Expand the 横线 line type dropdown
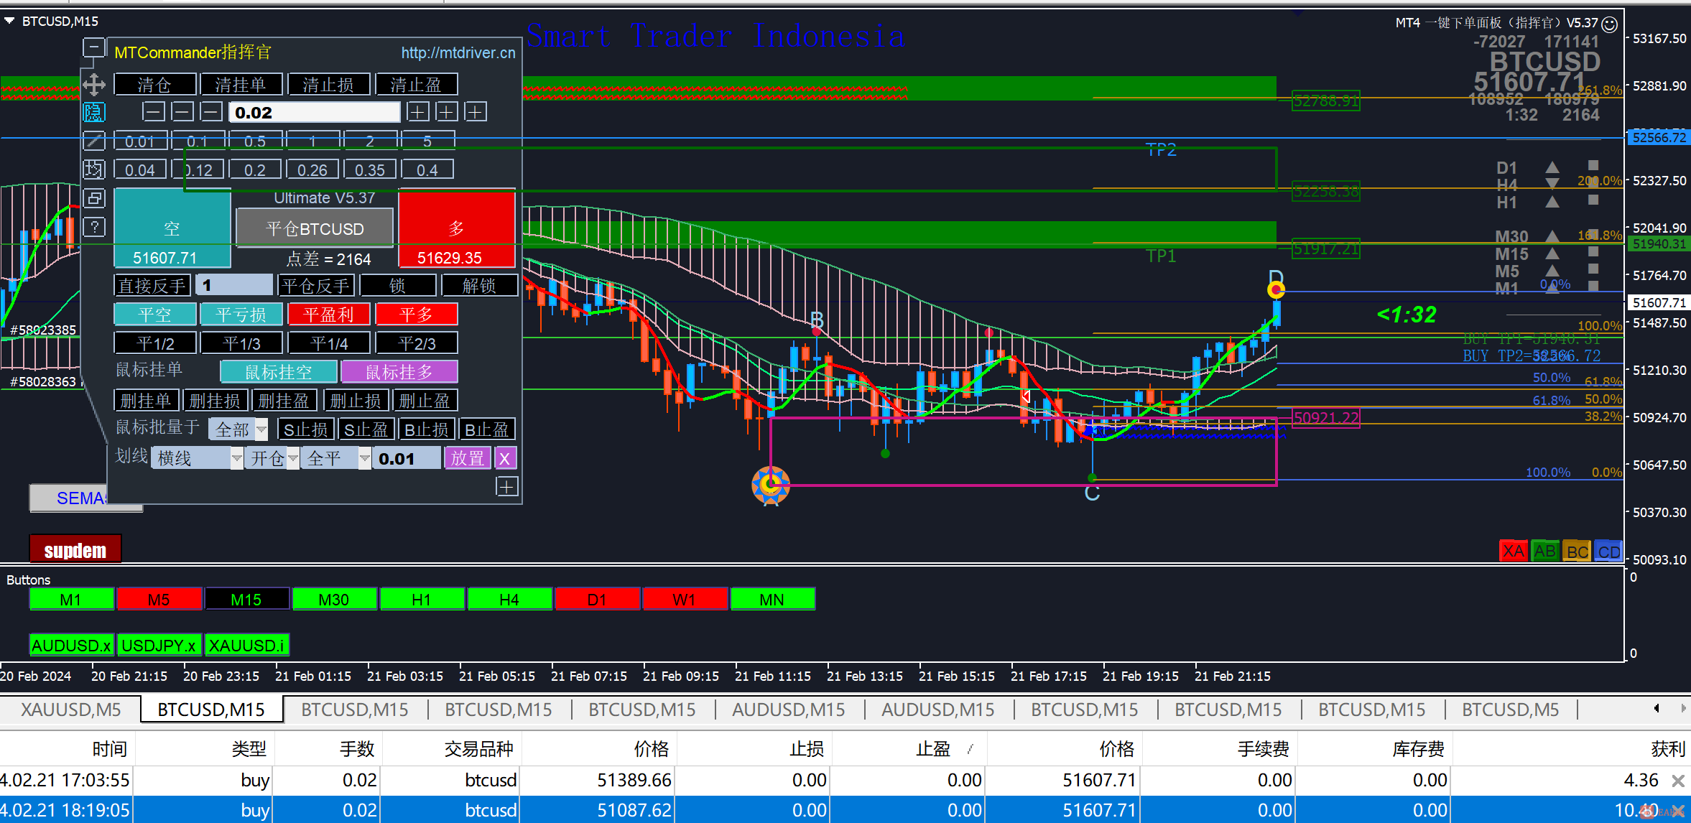This screenshot has height=823, width=1691. pos(236,458)
